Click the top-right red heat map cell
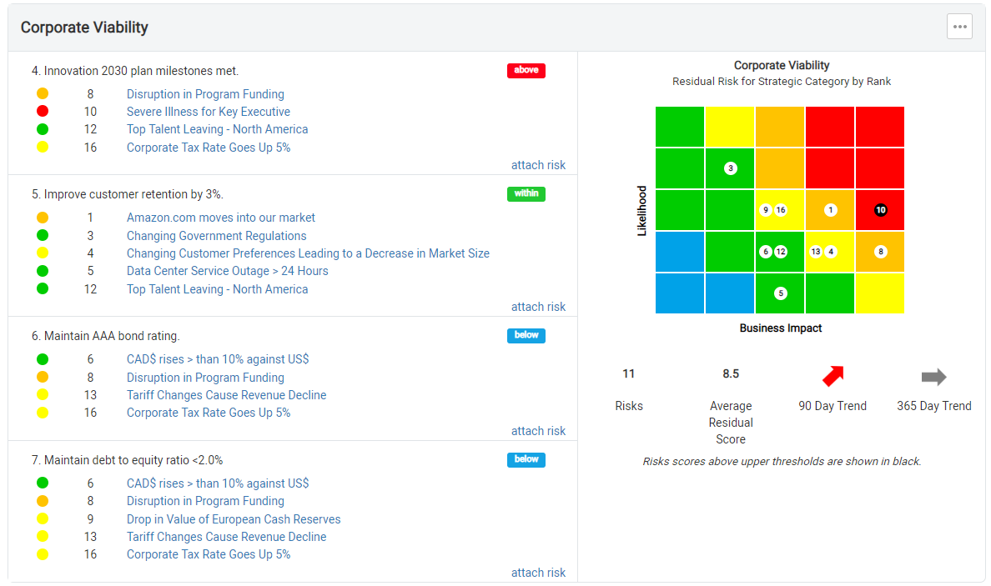The width and height of the screenshot is (991, 586). [x=879, y=127]
